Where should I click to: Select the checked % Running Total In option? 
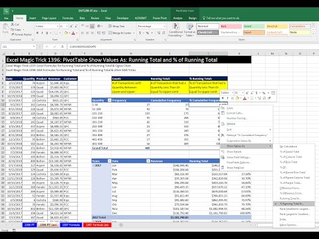coord(294,204)
